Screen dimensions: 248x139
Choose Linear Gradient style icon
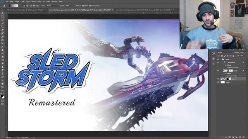pos(24,6)
